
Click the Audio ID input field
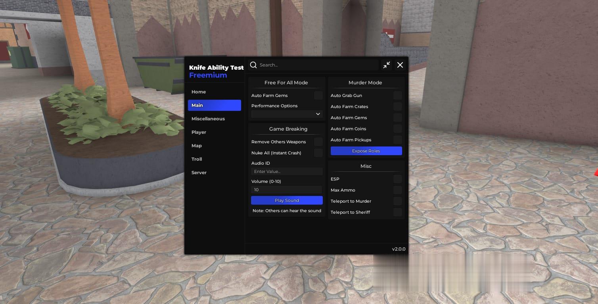[x=287, y=171]
